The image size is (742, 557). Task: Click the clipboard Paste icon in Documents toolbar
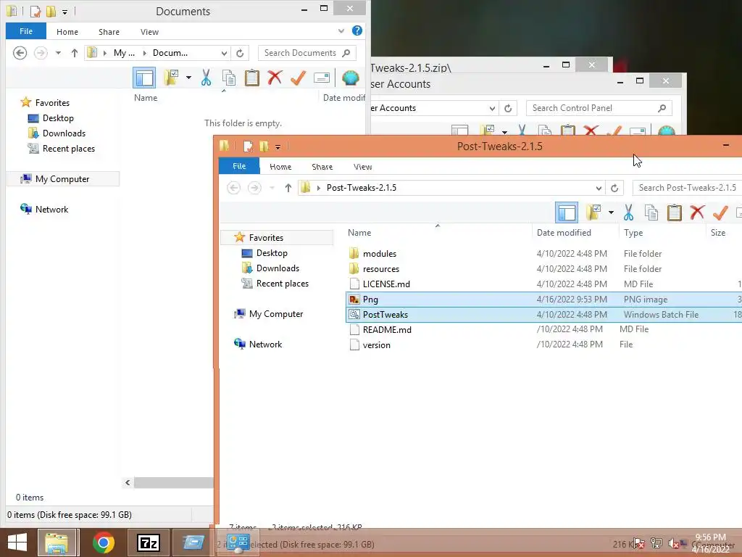(251, 78)
